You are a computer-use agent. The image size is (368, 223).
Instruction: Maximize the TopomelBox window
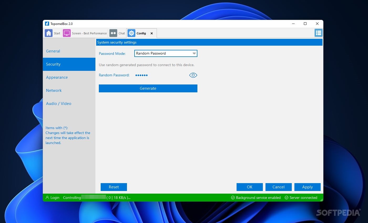click(305, 24)
